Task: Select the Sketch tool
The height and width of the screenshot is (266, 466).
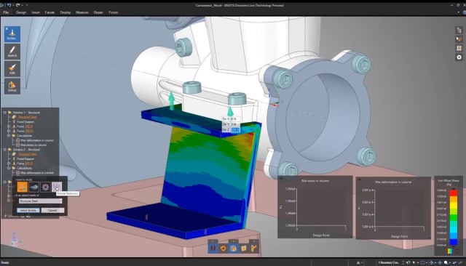Action: coord(12,52)
